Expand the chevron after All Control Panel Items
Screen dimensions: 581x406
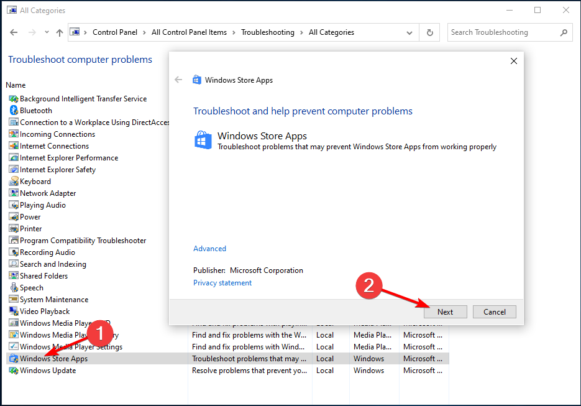point(234,32)
